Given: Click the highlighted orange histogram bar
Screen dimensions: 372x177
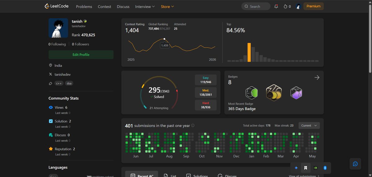Looking at the screenshot, I should [x=249, y=52].
